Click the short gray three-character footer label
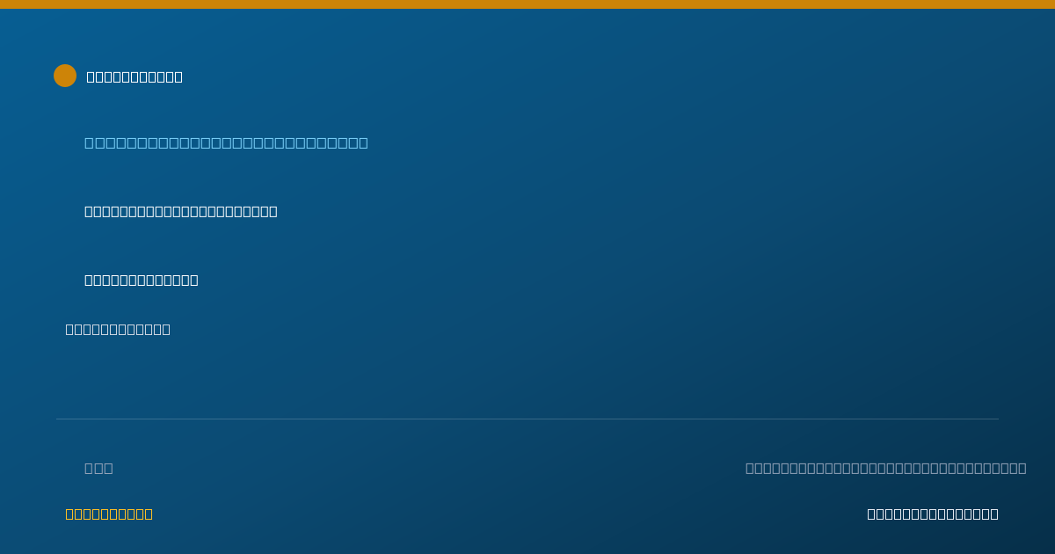 pyautogui.click(x=98, y=468)
